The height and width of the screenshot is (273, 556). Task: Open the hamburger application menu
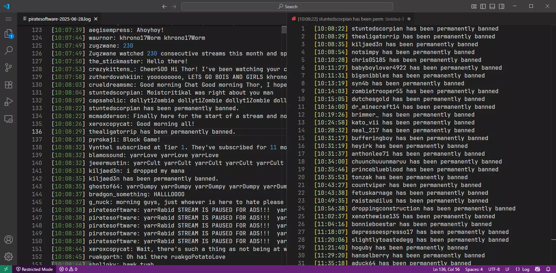coord(9,19)
